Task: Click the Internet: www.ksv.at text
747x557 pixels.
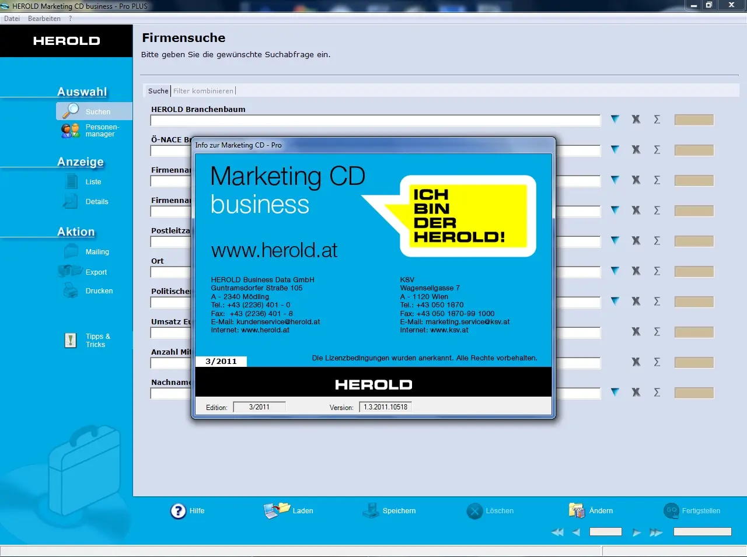Action: click(x=434, y=330)
